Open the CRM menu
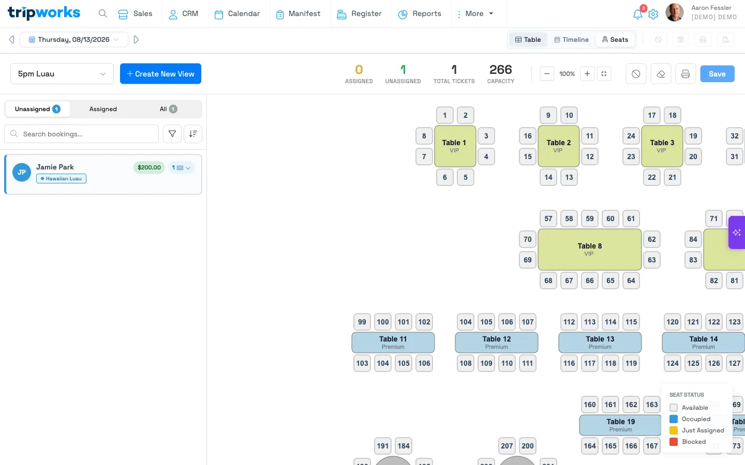 tap(184, 13)
